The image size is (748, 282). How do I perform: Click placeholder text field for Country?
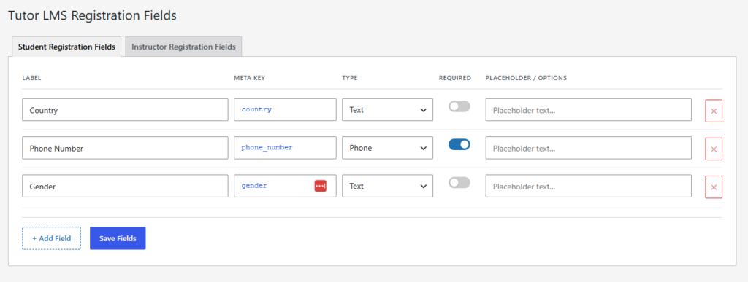(x=588, y=110)
